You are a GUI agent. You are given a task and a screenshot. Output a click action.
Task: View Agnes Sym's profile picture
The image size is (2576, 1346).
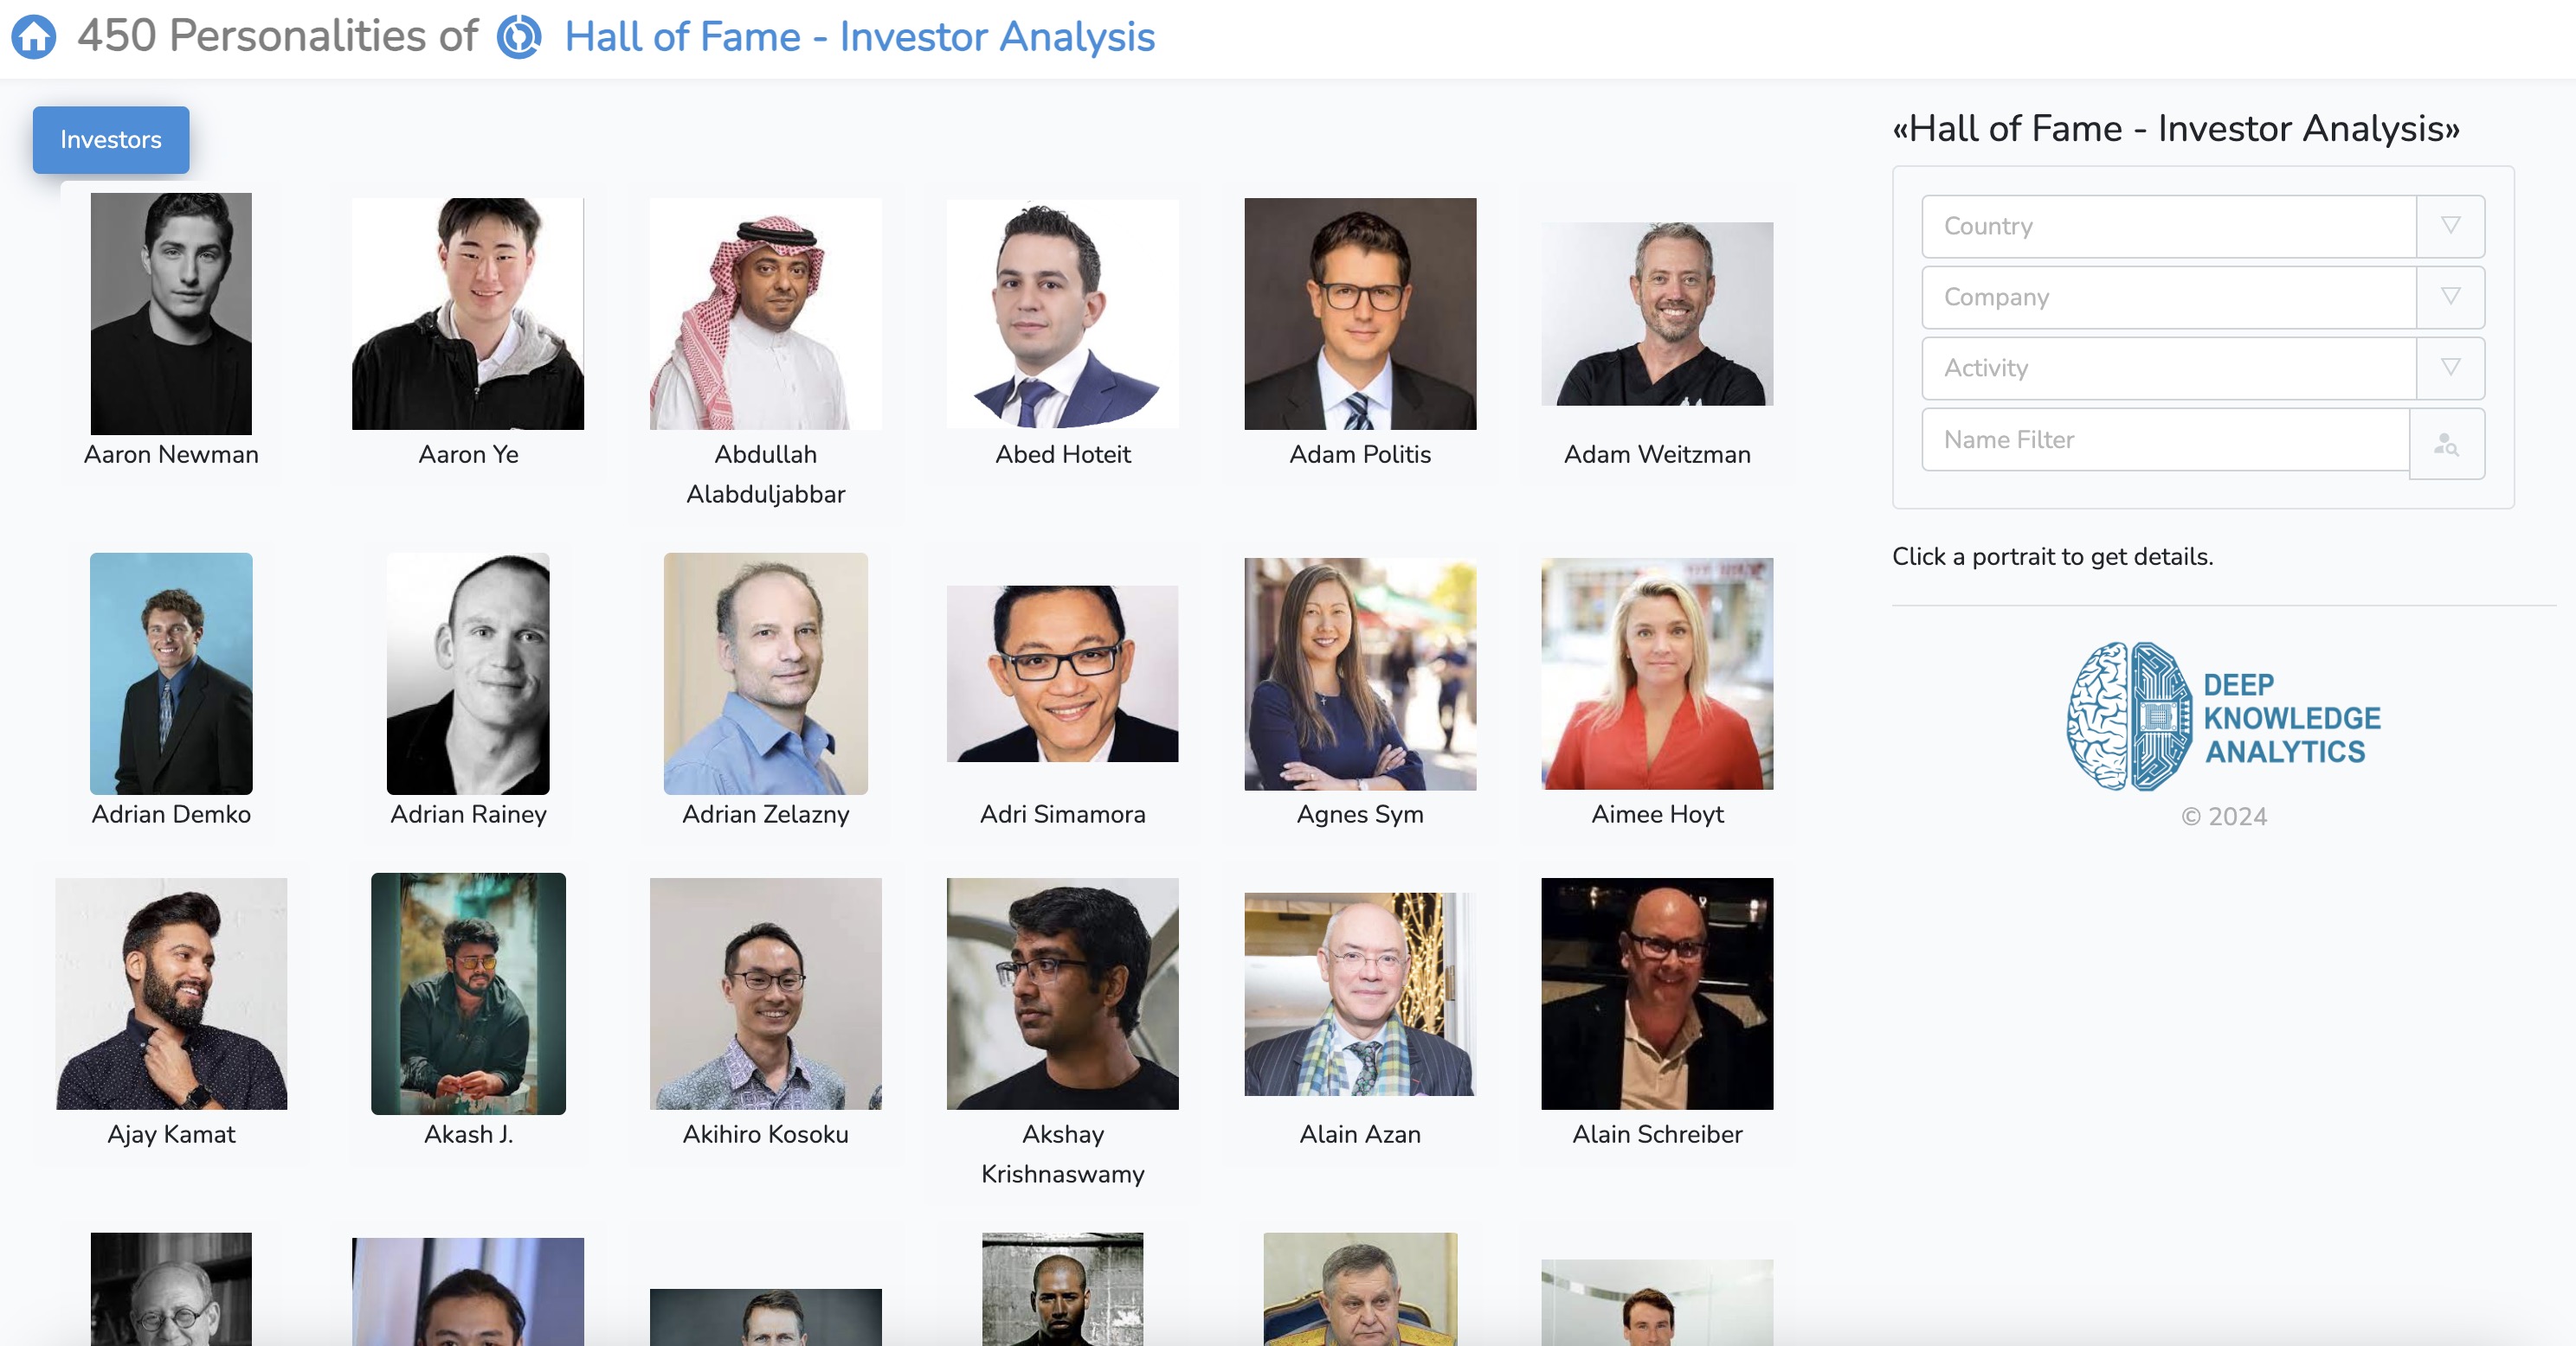point(1359,674)
